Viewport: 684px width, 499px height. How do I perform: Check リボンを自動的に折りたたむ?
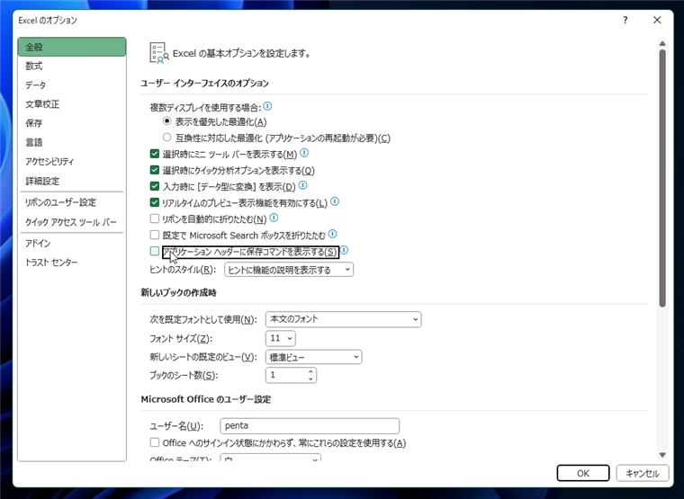click(x=155, y=218)
